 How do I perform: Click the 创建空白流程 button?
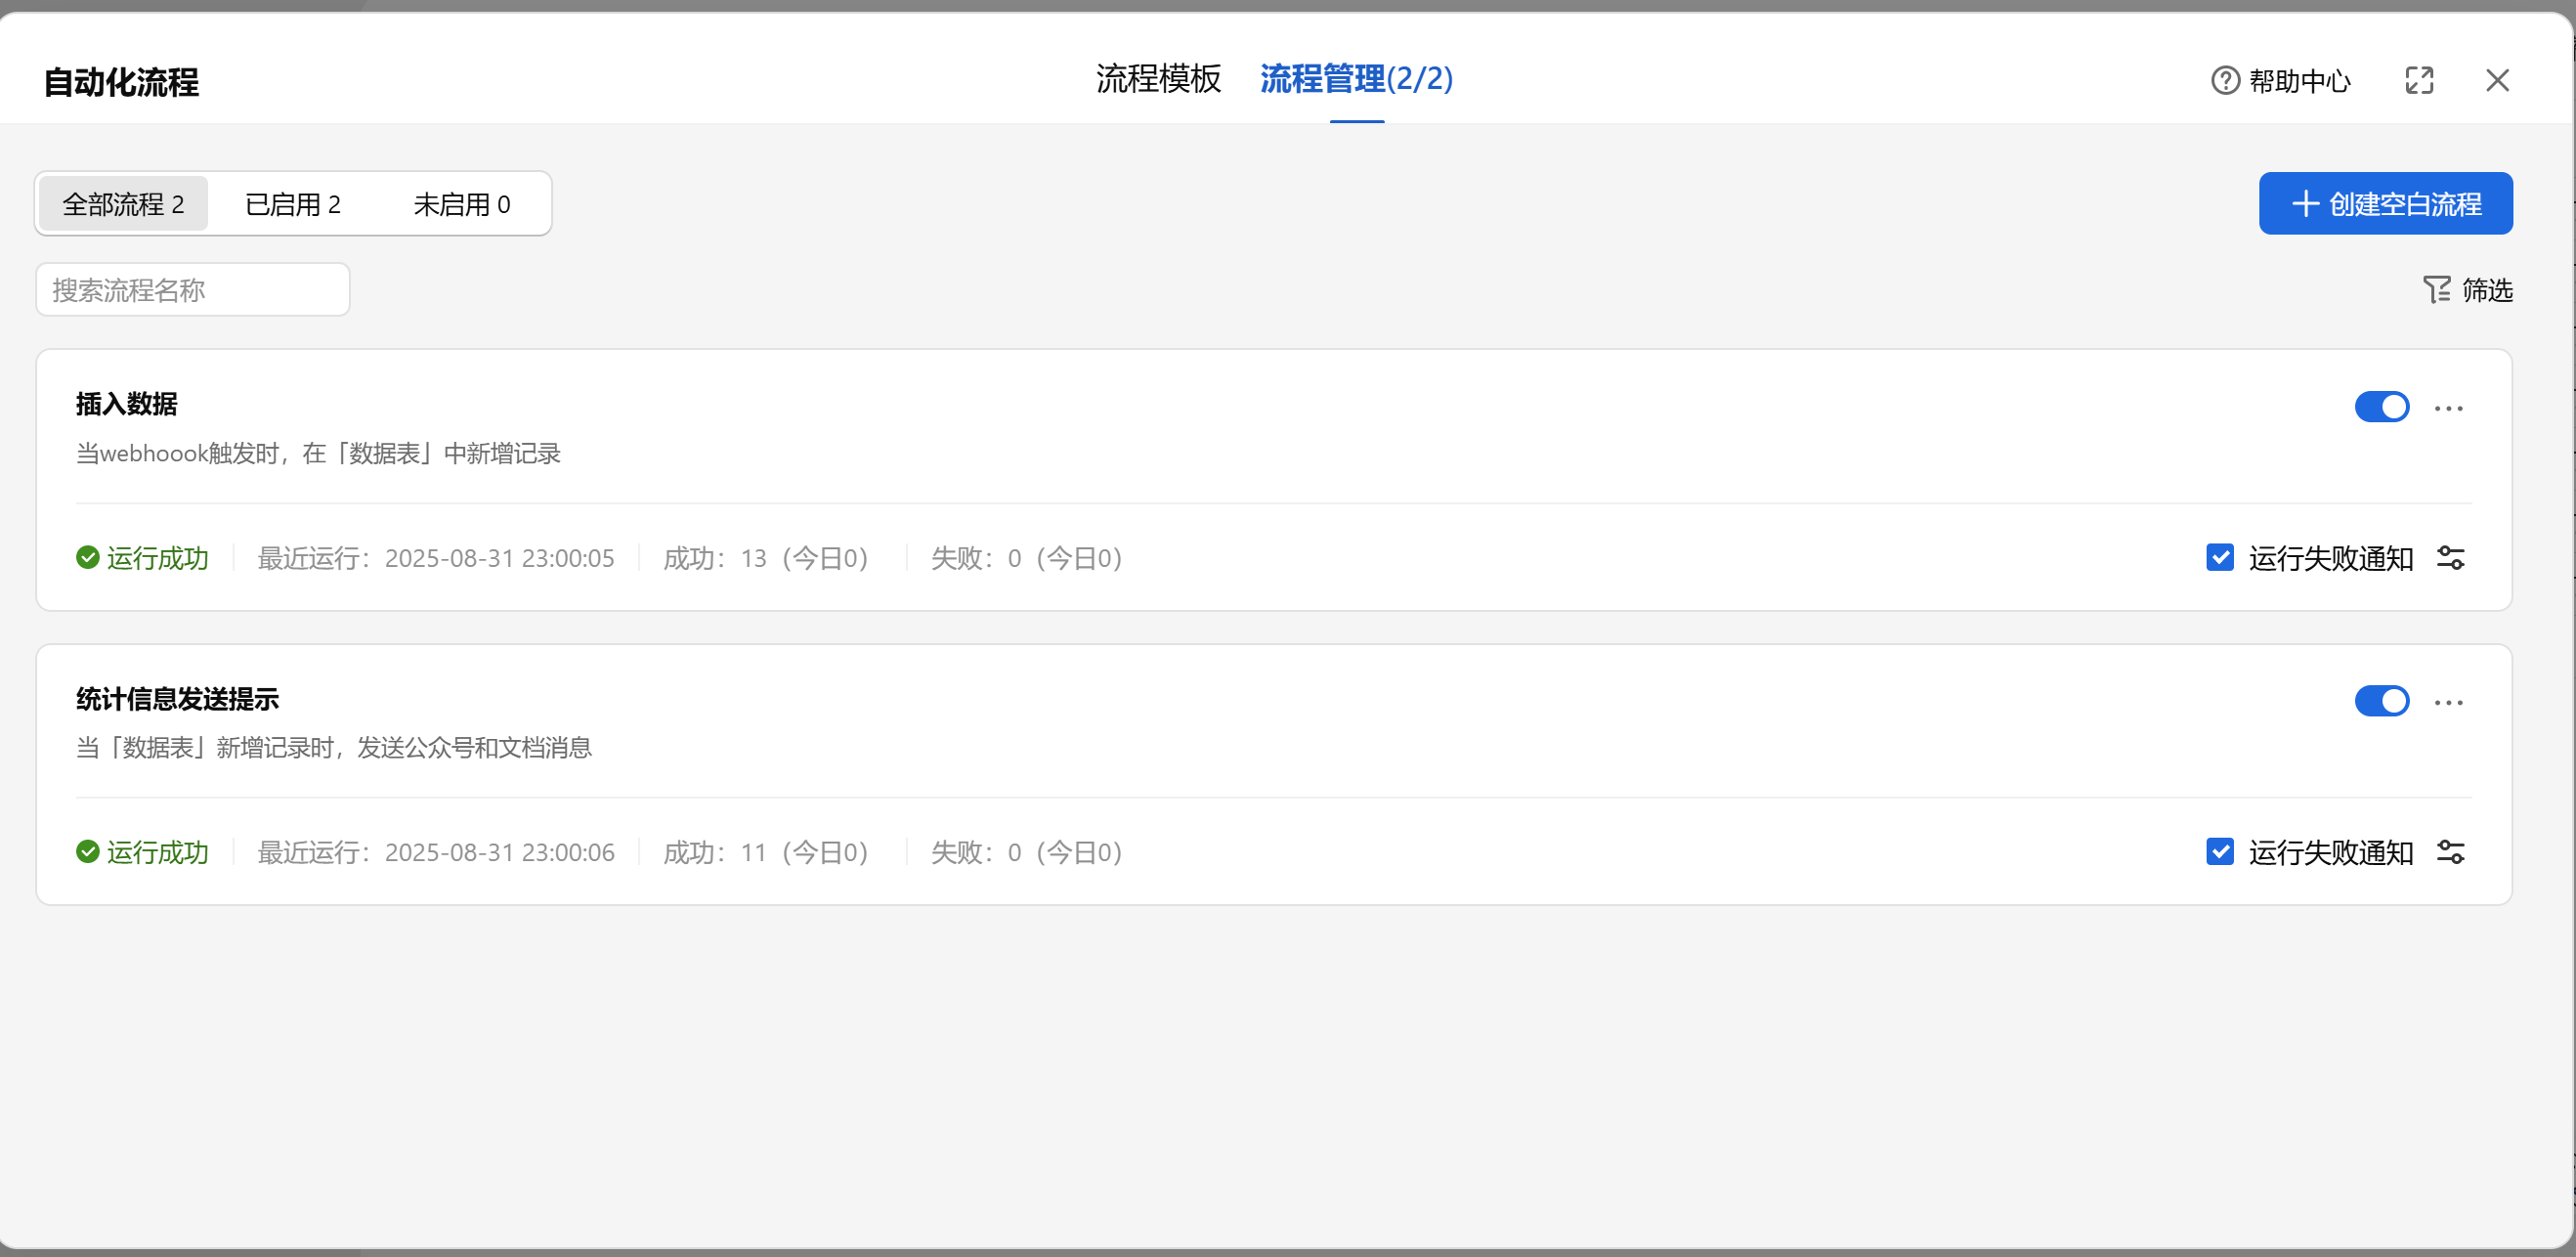tap(2385, 203)
